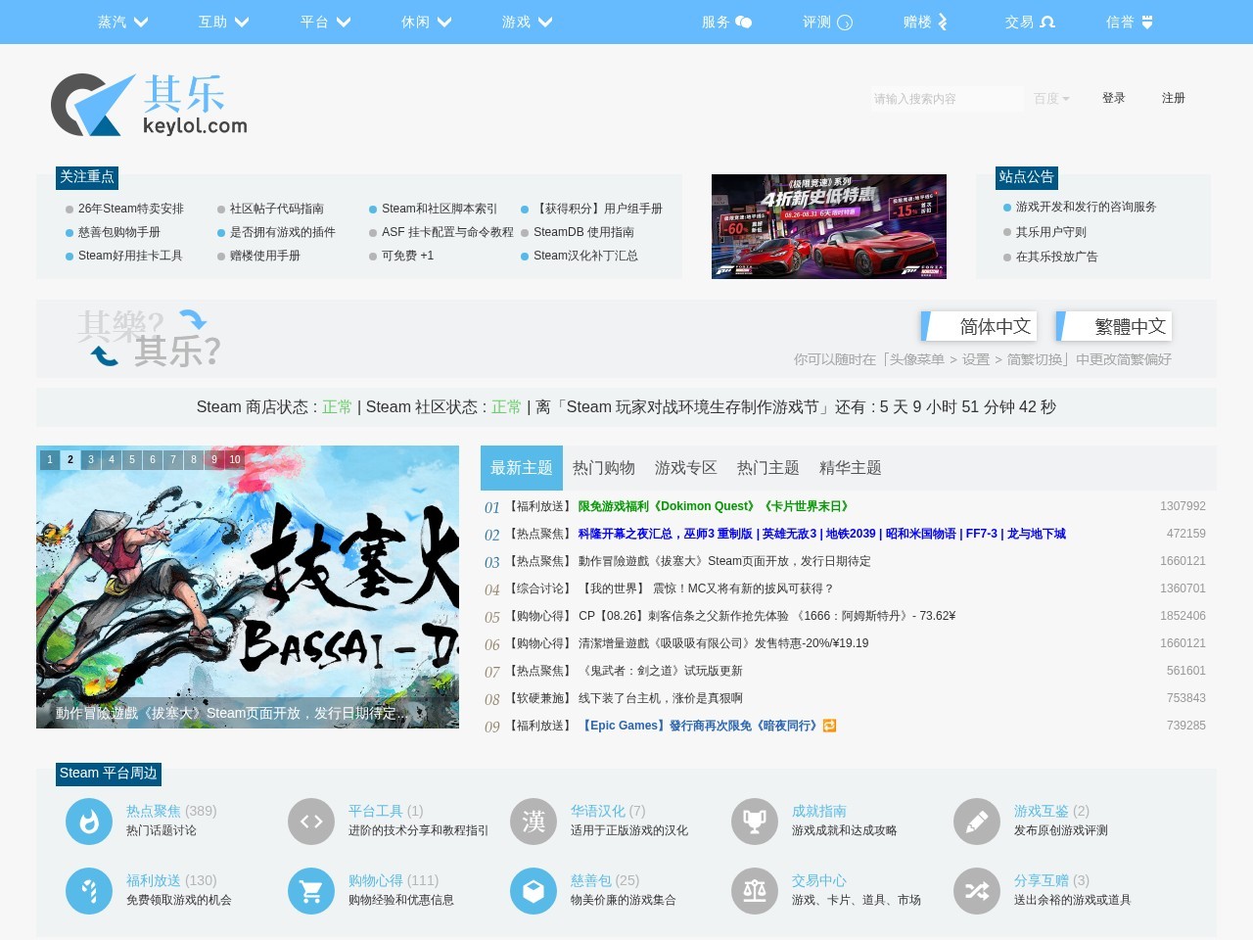
Task: Switch to the 游戏专区 tab
Action: [x=686, y=468]
